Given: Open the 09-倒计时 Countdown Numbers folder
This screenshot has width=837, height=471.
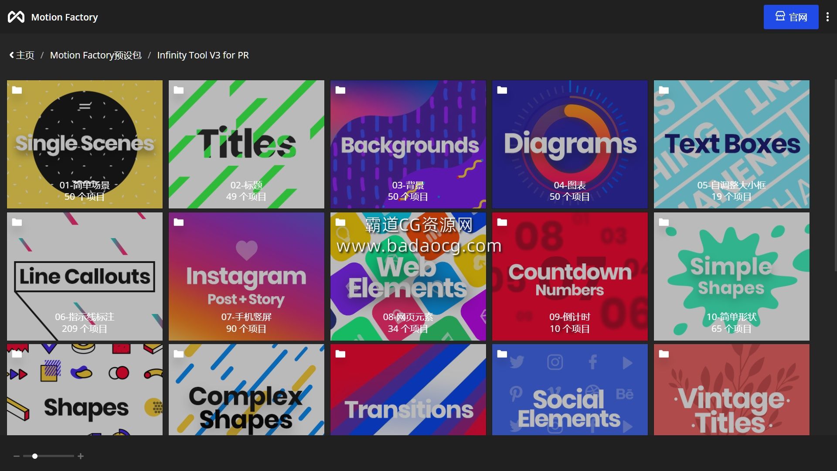Looking at the screenshot, I should (570, 276).
